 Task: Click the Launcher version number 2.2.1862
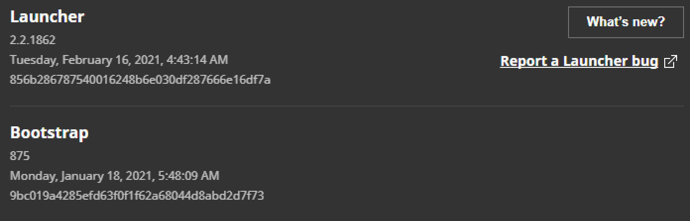(33, 40)
